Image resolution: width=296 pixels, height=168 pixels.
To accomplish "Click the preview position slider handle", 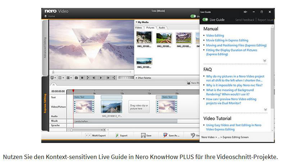I will tap(53, 72).
